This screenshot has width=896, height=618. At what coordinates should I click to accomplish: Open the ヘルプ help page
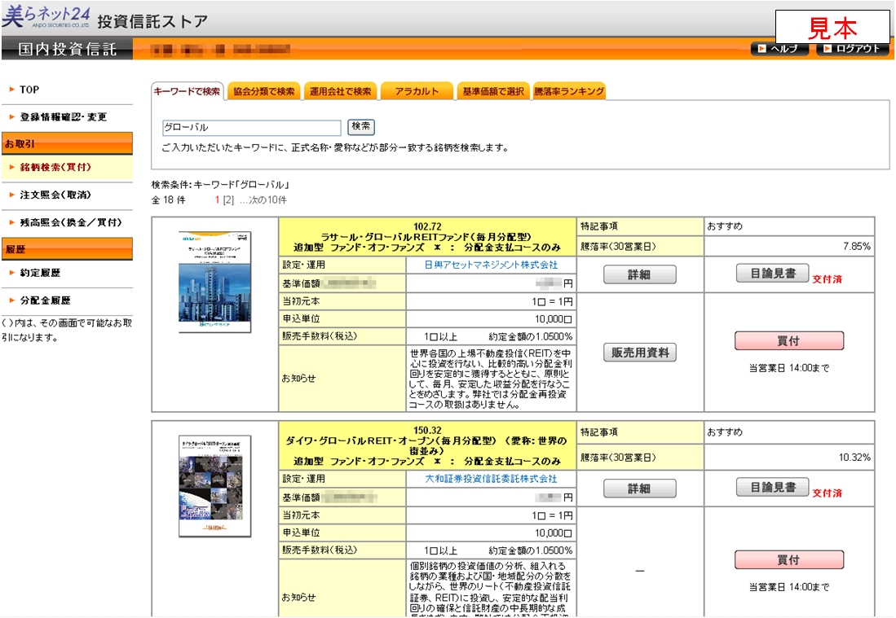pos(779,49)
